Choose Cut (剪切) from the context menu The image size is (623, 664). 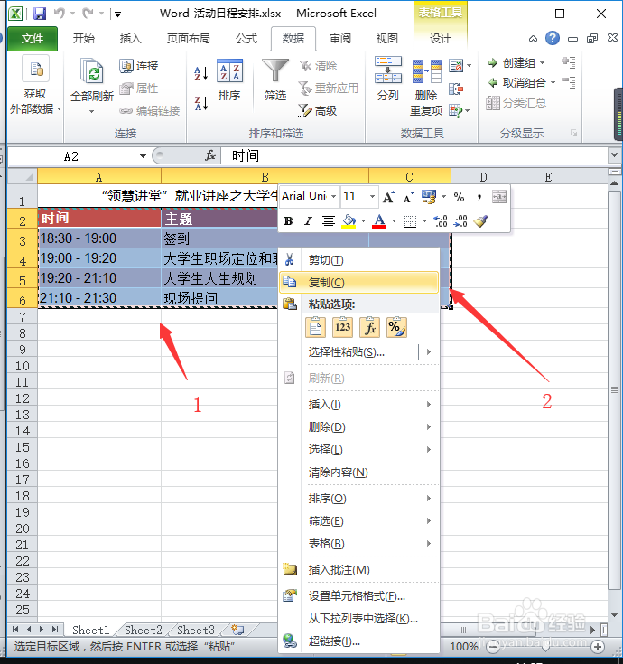[x=359, y=259]
